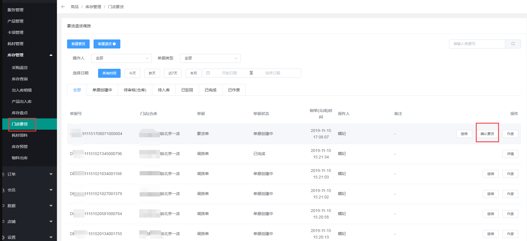Open 产品管理 in the sidebar

(x=30, y=21)
